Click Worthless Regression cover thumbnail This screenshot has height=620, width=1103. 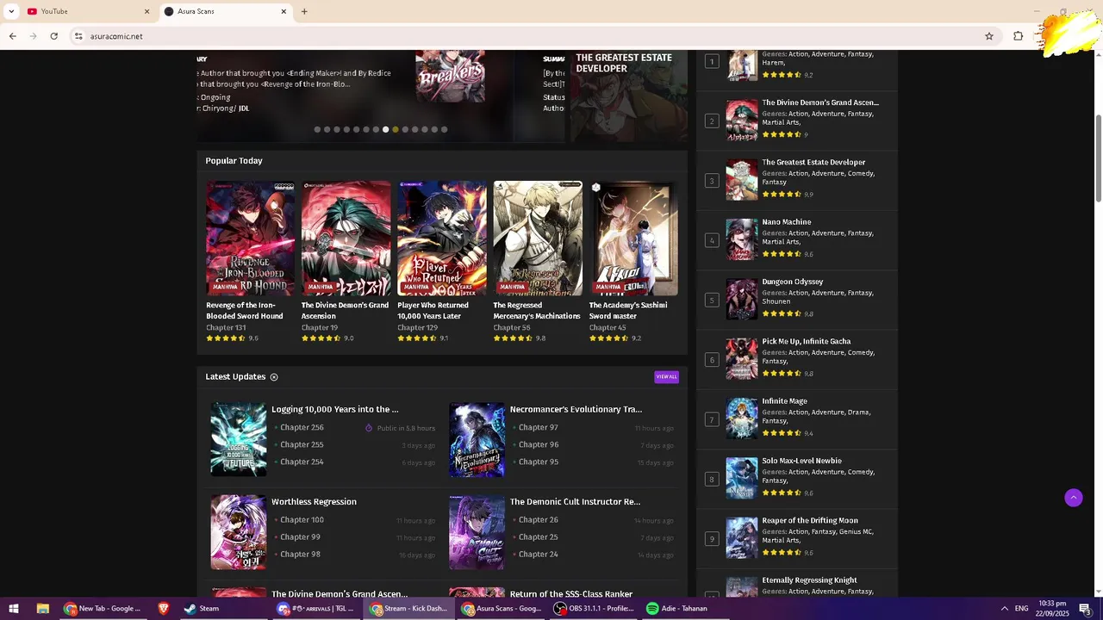pyautogui.click(x=239, y=532)
